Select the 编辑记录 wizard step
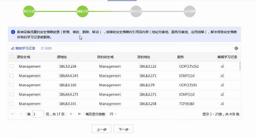256x138 pixels. coord(82,11)
